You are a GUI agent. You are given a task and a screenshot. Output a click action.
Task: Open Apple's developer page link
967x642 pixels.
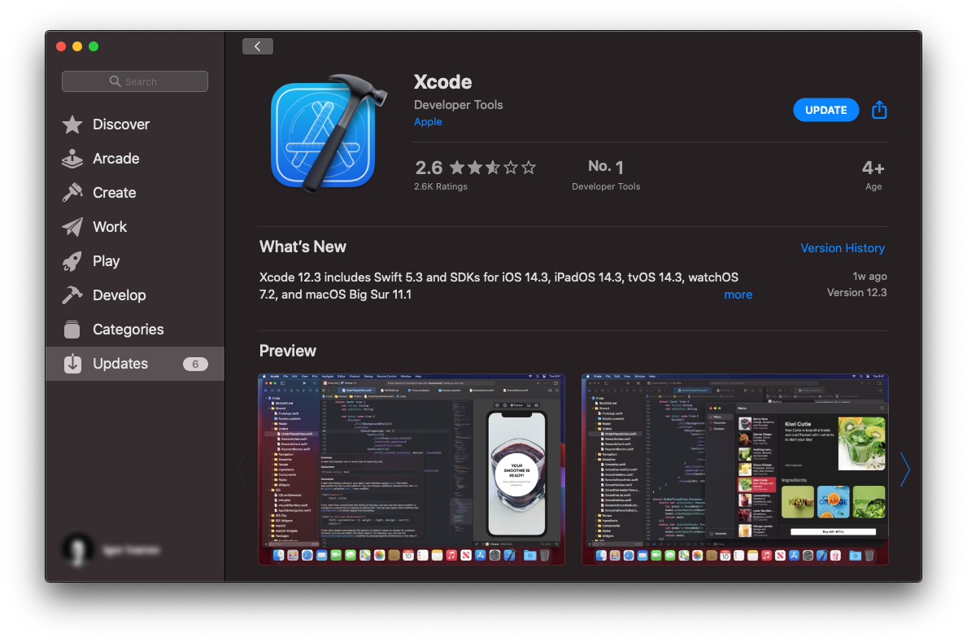[x=428, y=121]
